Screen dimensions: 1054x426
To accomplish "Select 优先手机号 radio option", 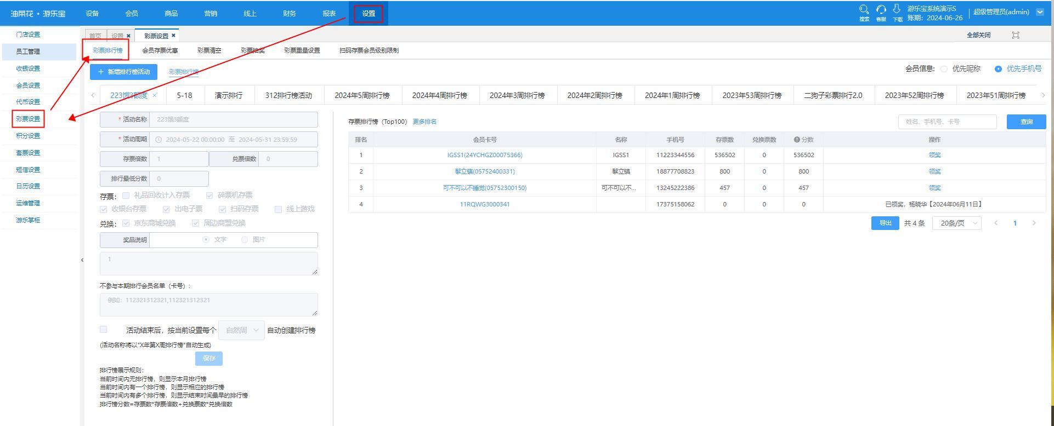I will pyautogui.click(x=998, y=69).
